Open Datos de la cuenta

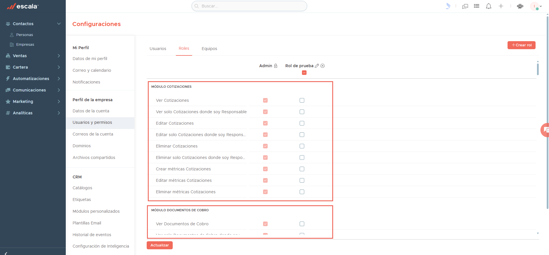pyautogui.click(x=91, y=111)
